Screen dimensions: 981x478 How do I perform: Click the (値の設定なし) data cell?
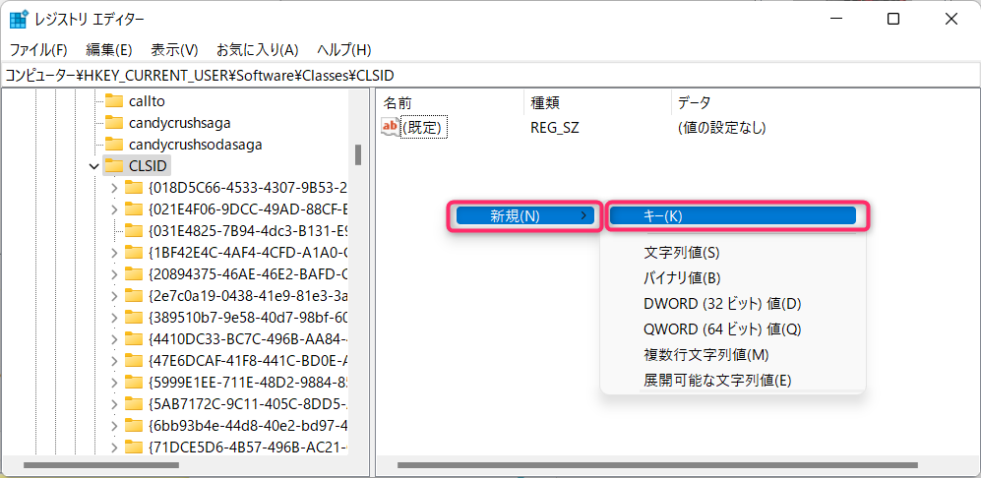722,128
